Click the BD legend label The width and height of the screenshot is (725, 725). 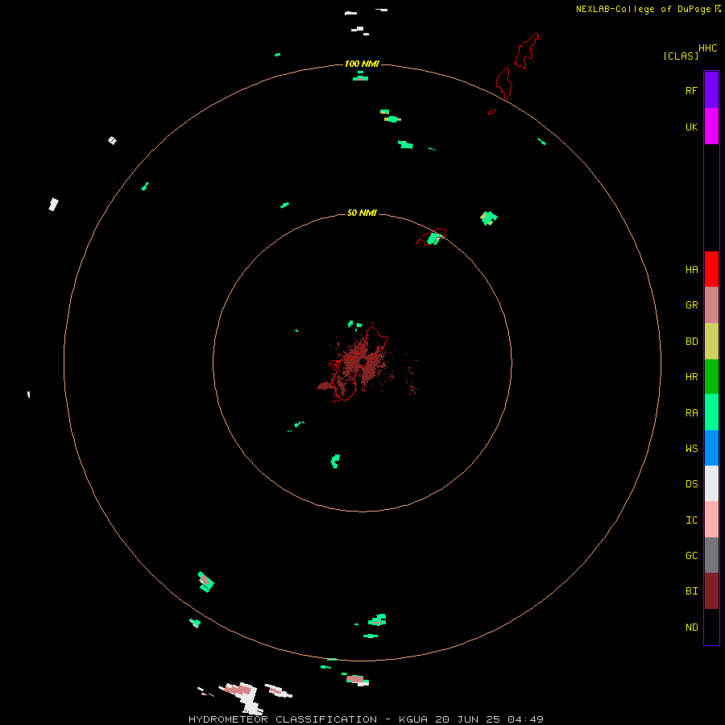[691, 342]
